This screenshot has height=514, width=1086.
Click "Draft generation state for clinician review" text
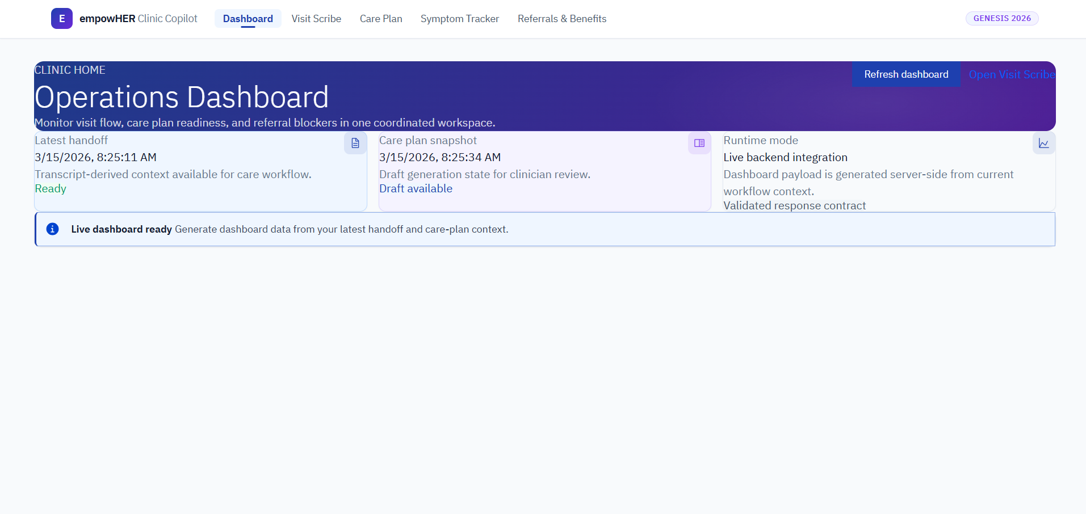tap(485, 174)
